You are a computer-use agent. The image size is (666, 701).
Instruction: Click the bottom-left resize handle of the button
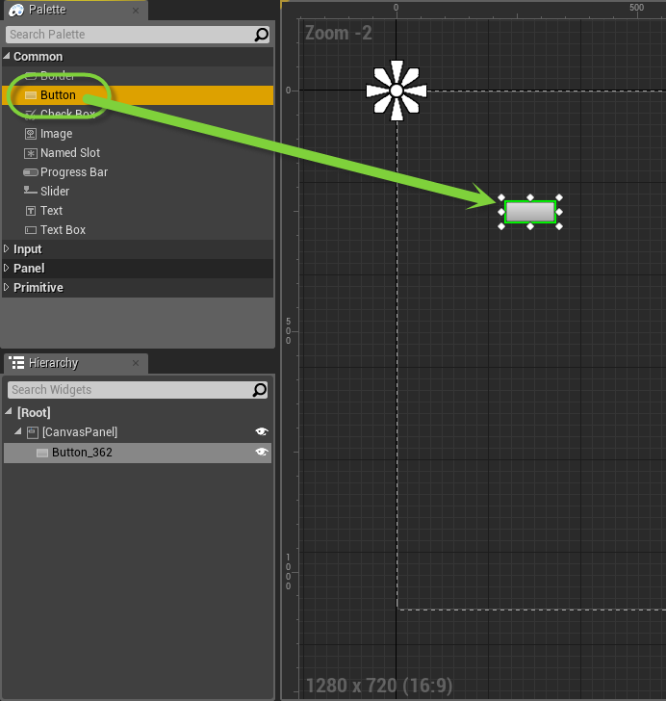click(x=501, y=226)
